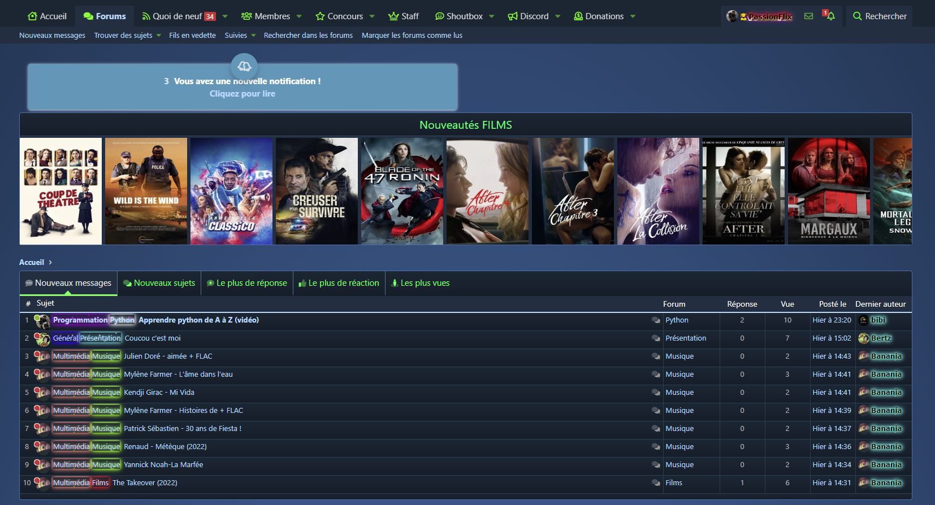Expand the Membres dropdown arrow
The width and height of the screenshot is (935, 505).
click(x=299, y=16)
